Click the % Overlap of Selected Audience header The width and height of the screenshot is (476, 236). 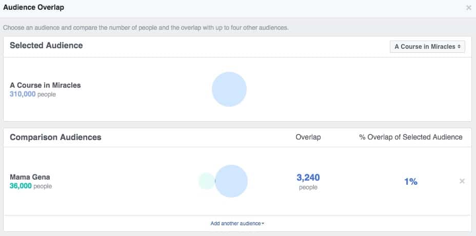tap(411, 137)
